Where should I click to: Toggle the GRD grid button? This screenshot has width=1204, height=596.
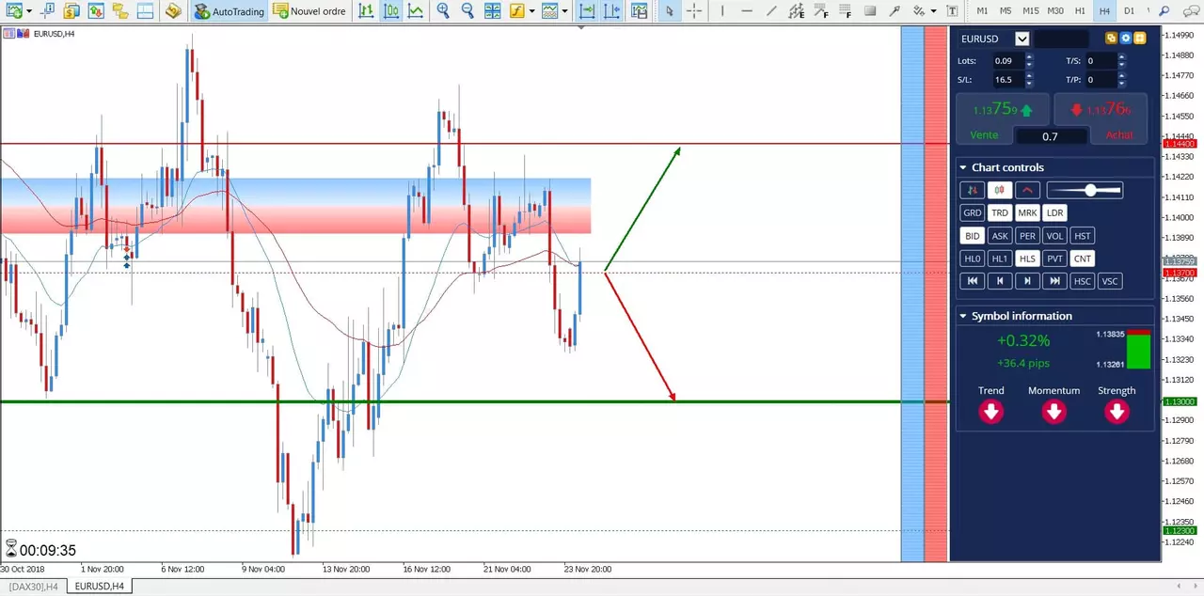pos(972,212)
